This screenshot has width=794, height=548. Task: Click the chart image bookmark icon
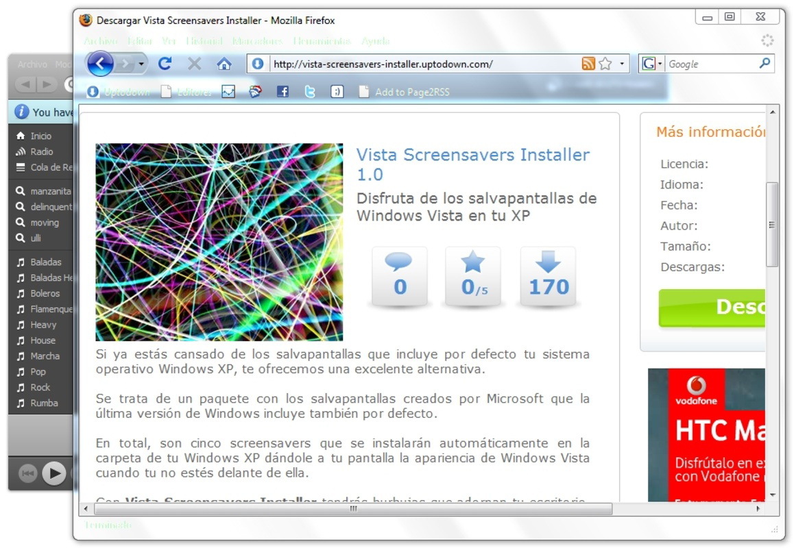(x=228, y=92)
